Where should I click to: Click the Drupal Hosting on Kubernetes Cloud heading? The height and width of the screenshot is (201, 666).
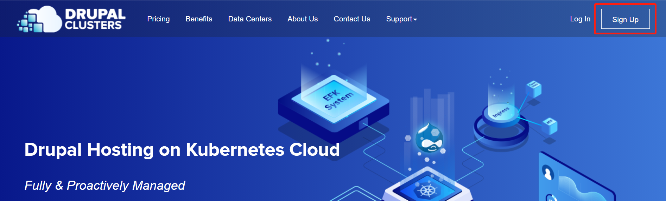[182, 150]
